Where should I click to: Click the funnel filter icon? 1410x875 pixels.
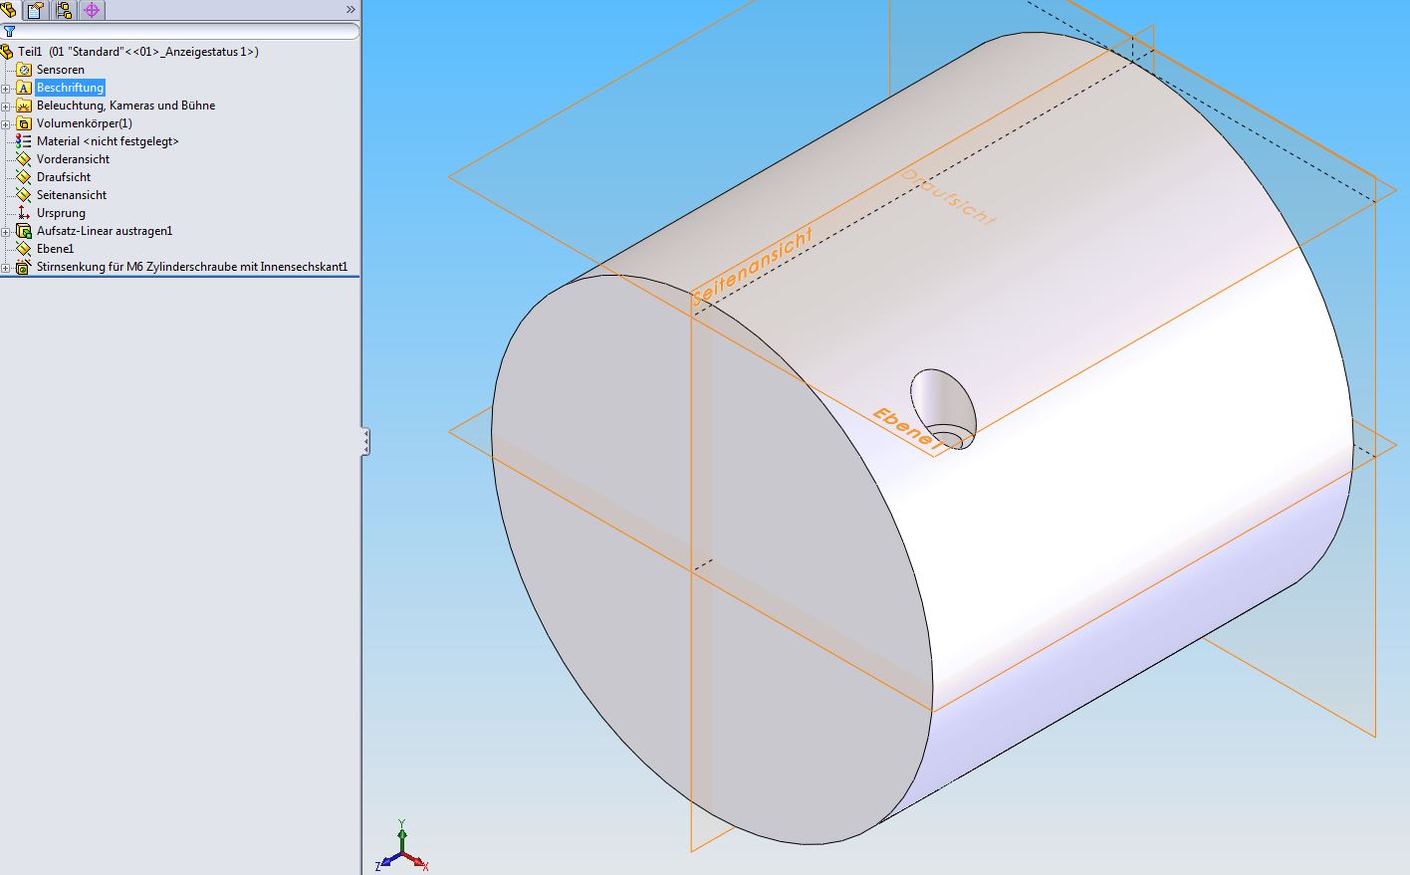(x=9, y=32)
